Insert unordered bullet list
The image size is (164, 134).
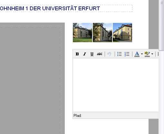pos(119,54)
